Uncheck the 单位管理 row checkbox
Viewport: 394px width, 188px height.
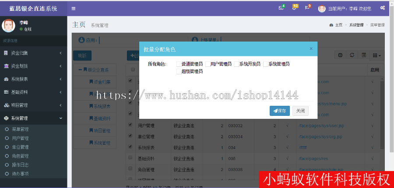tap(130, 136)
